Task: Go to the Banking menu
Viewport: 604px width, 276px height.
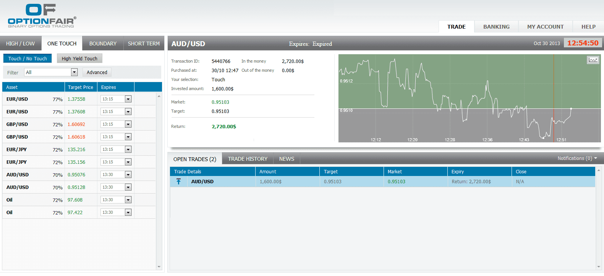Action: click(x=496, y=27)
